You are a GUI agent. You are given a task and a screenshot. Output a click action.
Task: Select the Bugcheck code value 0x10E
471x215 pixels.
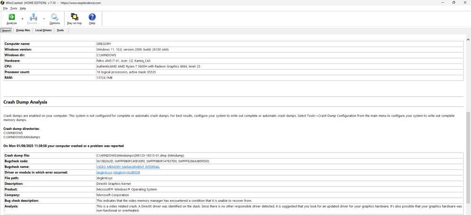tap(153, 161)
